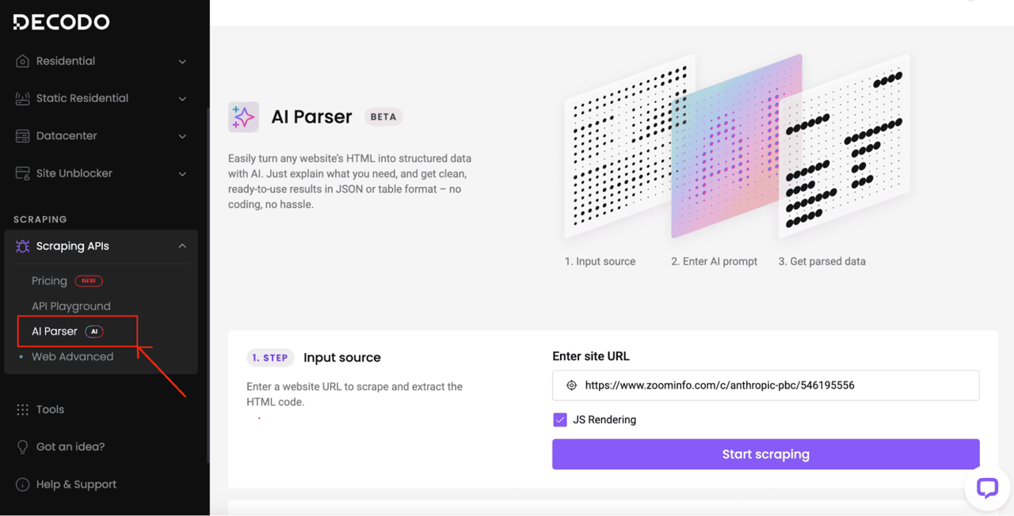The image size is (1014, 516).
Task: Open the Tools grid icon
Action: tap(22, 409)
